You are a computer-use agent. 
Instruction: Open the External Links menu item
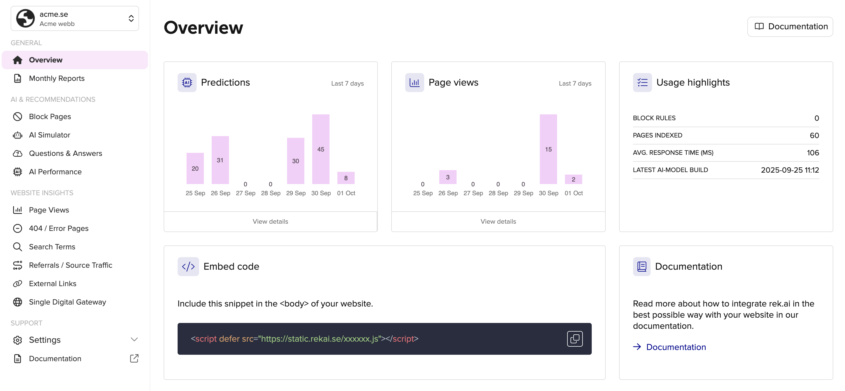point(52,284)
